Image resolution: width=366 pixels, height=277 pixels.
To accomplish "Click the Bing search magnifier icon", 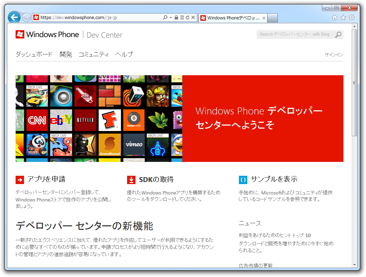I will (337, 34).
